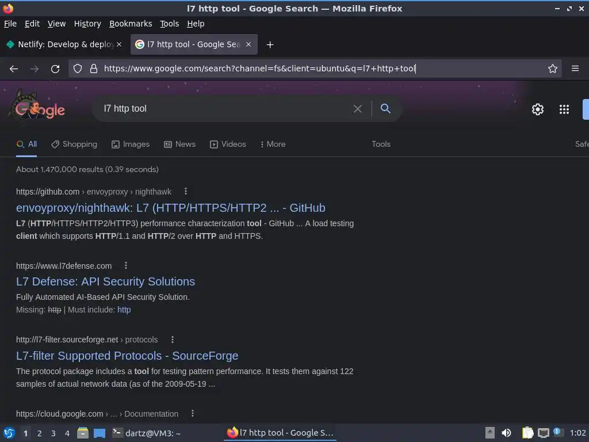The width and height of the screenshot is (589, 442).
Task: Open the Help menu
Action: click(196, 24)
